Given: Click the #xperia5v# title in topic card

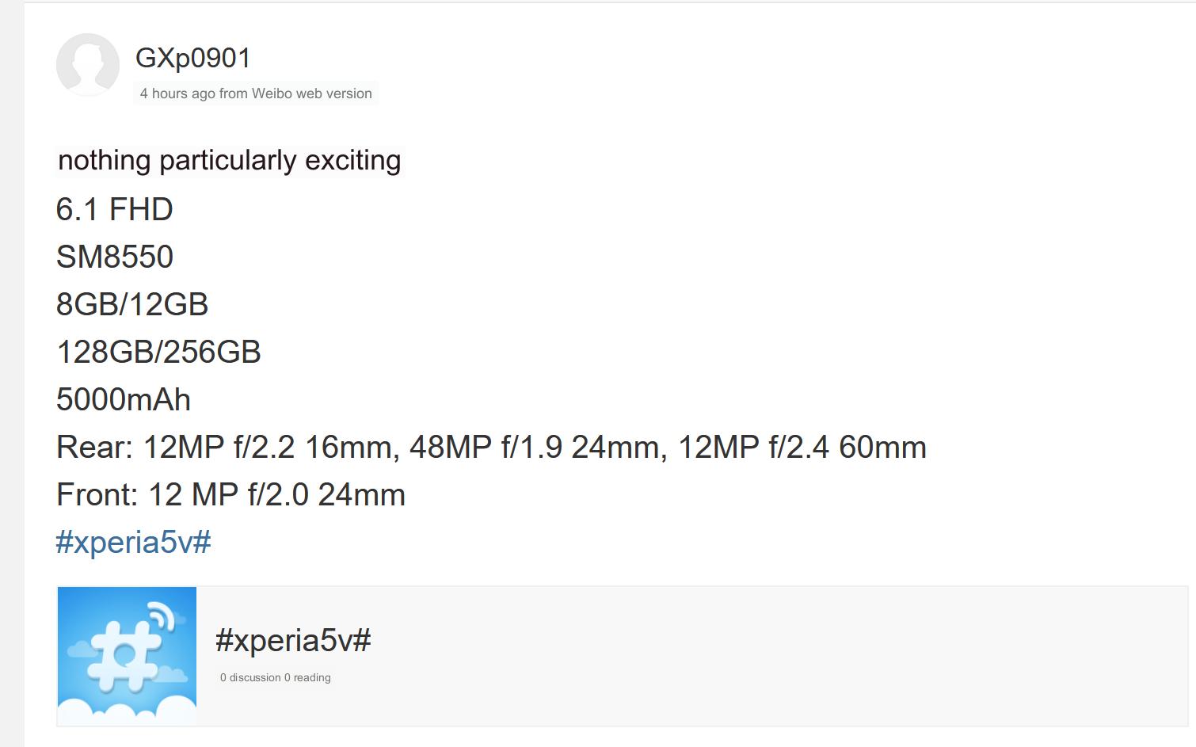Looking at the screenshot, I should (x=293, y=640).
